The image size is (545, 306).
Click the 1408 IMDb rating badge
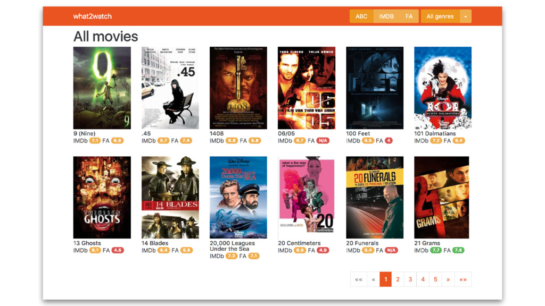tap(232, 140)
